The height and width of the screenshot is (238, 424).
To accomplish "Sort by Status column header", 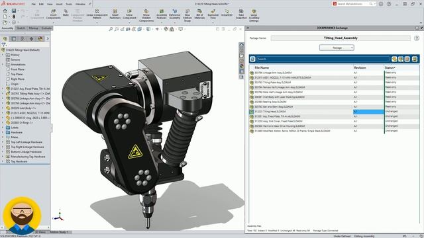I will (390, 67).
